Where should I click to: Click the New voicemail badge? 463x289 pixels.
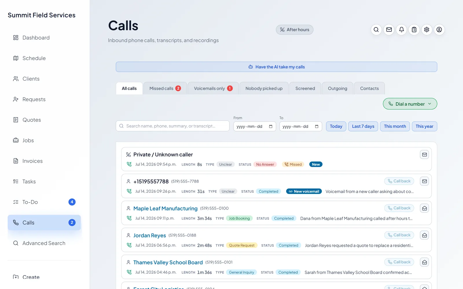tap(304, 191)
